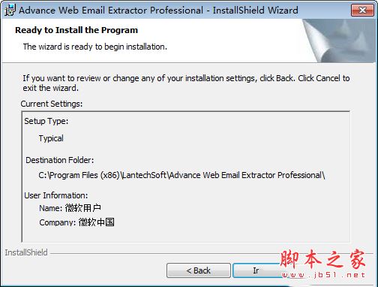Click the review or change settings instruction text
Screen dimensions: 378x287
[186, 83]
